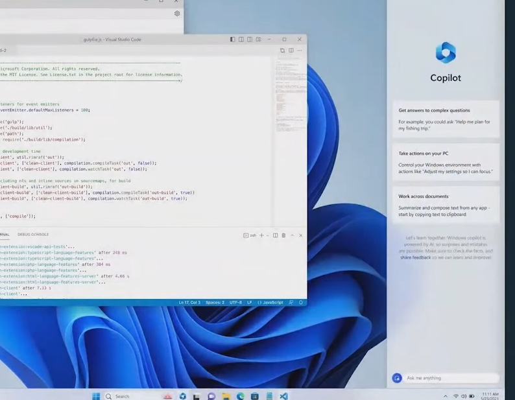
Task: Click terminal line 'html-language-features-server' after 4.66 s
Action: tap(65, 276)
